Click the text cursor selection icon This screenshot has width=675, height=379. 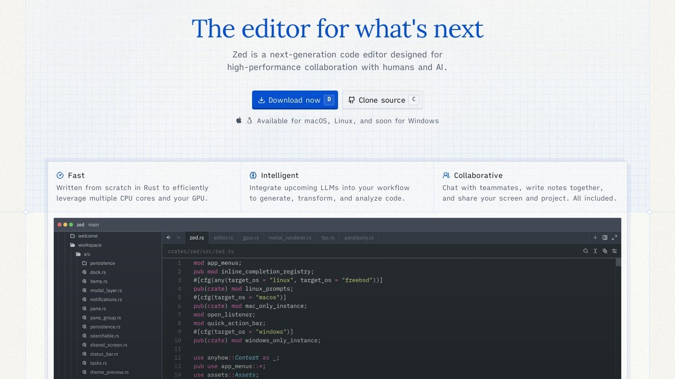click(x=595, y=252)
